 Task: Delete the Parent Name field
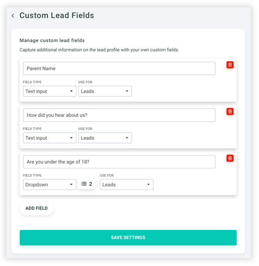pos(230,65)
